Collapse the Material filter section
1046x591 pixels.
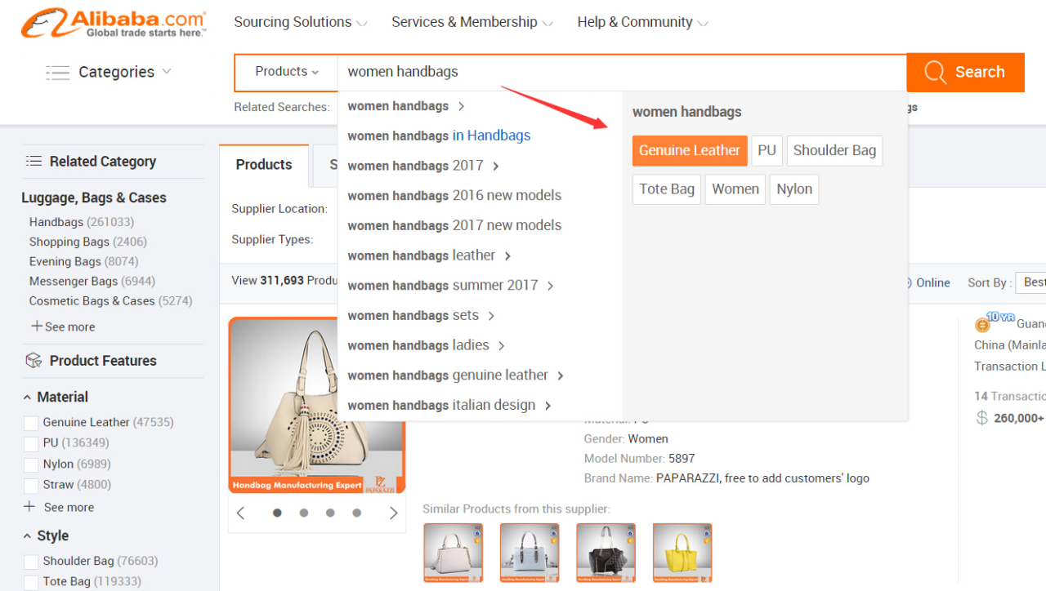[28, 398]
